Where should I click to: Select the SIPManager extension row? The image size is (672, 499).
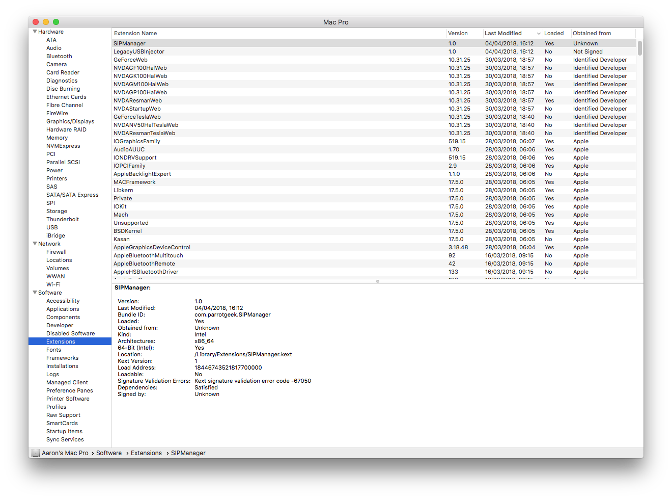[x=374, y=43]
